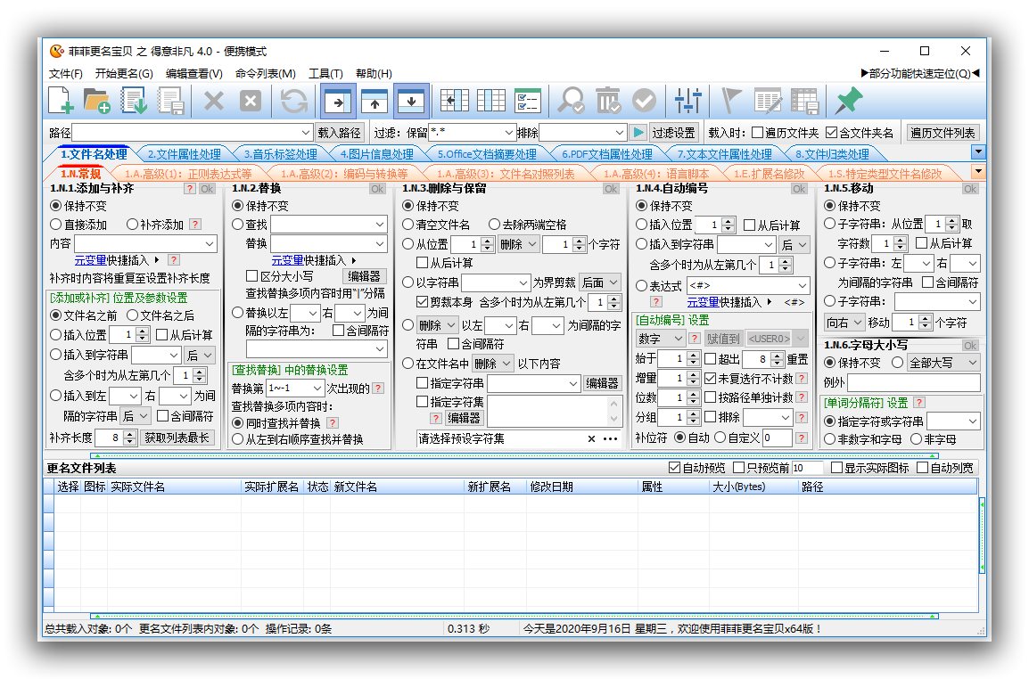Click the gray X remove item icon

click(213, 101)
